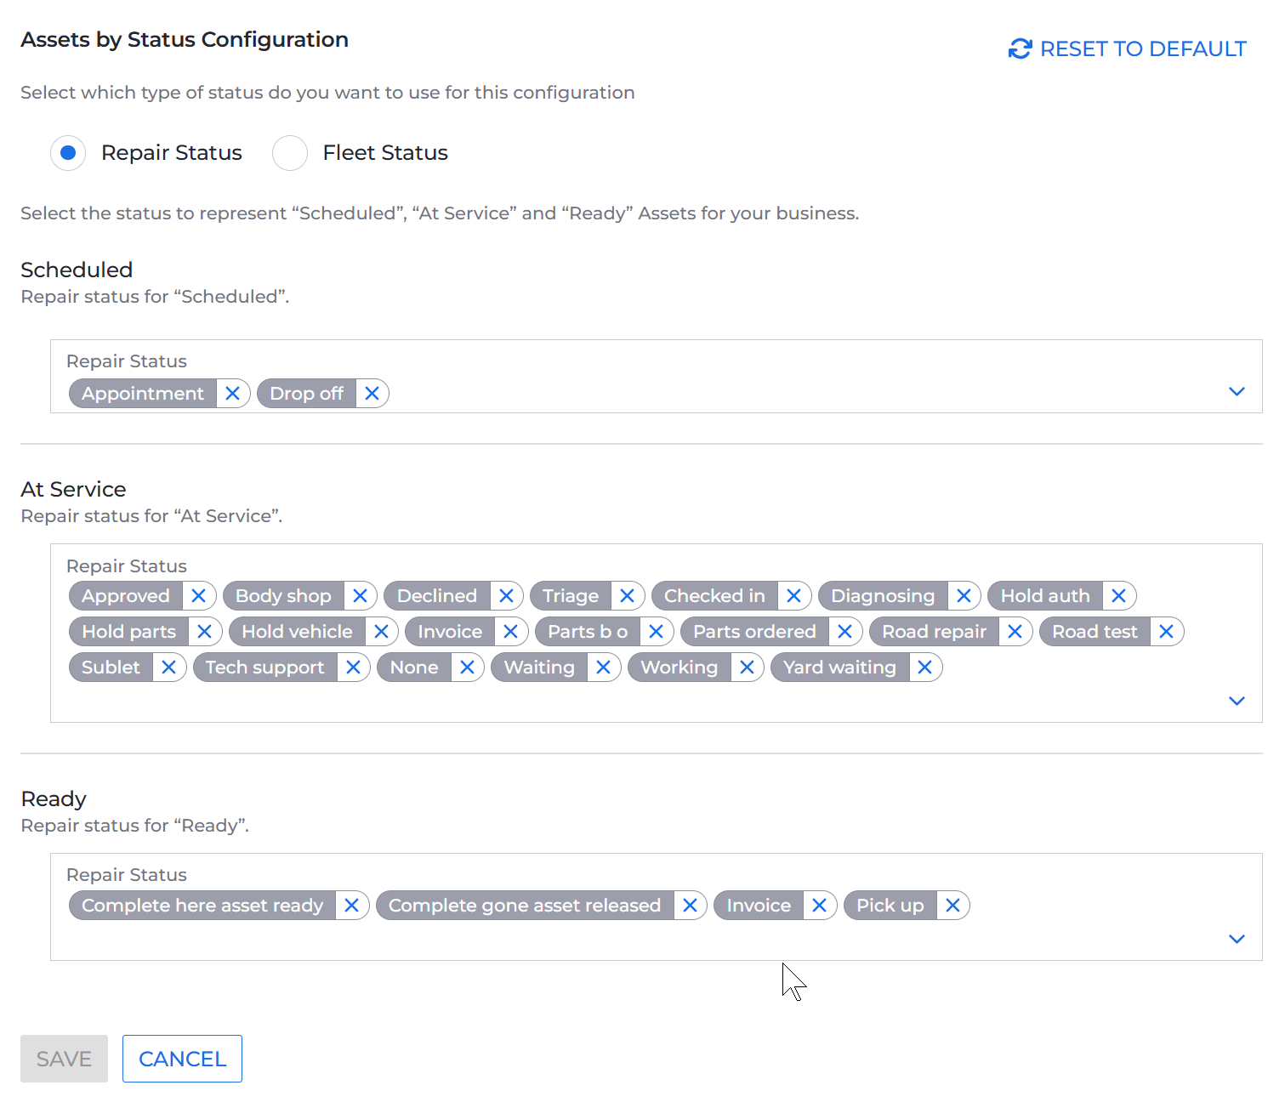
Task: Remove the Pick up chip from Ready
Action: (x=952, y=906)
